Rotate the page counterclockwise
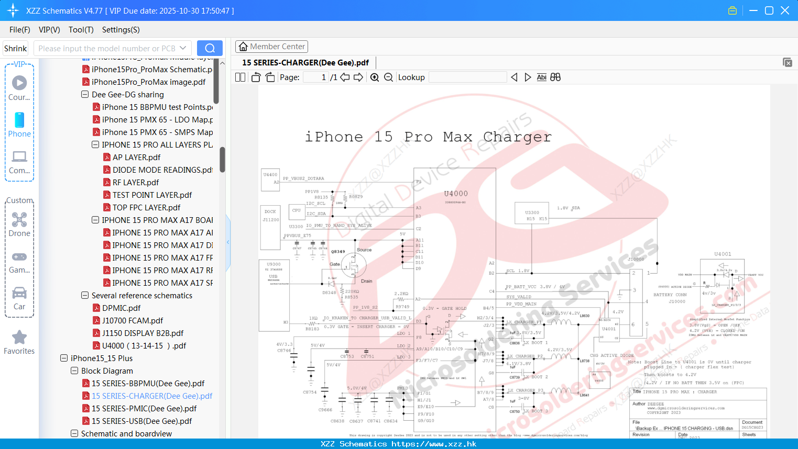Screen dimensions: 798x449 (x=256, y=77)
